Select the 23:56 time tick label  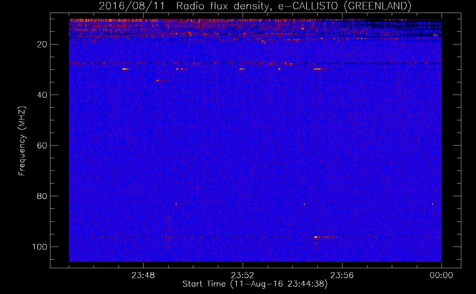pos(342,275)
